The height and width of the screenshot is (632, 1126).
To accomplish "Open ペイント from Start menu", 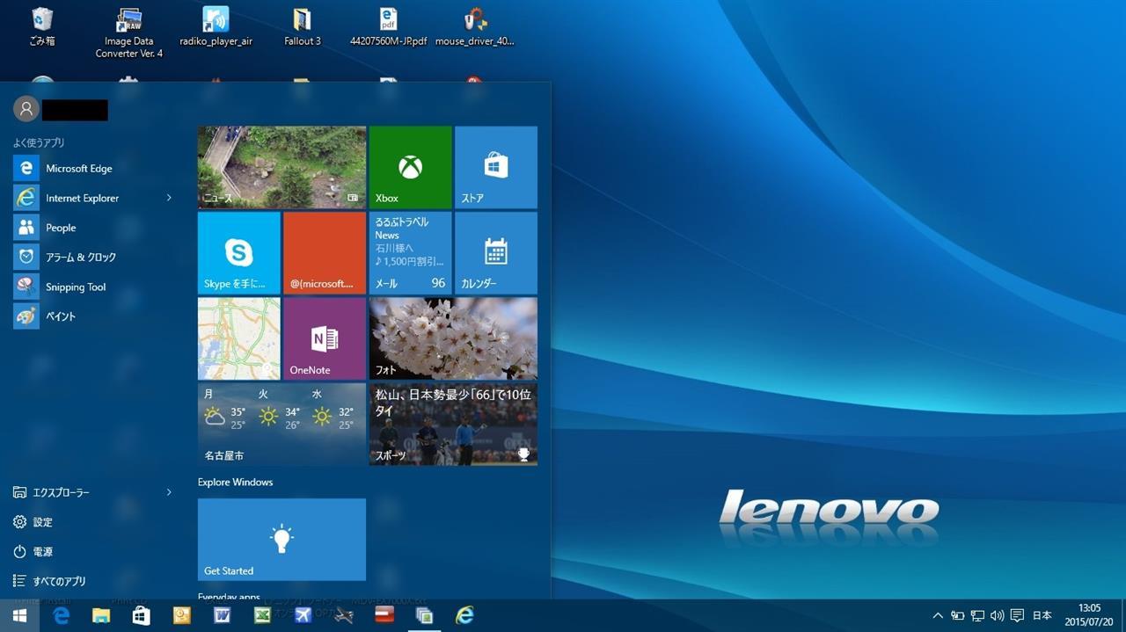I will click(x=93, y=316).
